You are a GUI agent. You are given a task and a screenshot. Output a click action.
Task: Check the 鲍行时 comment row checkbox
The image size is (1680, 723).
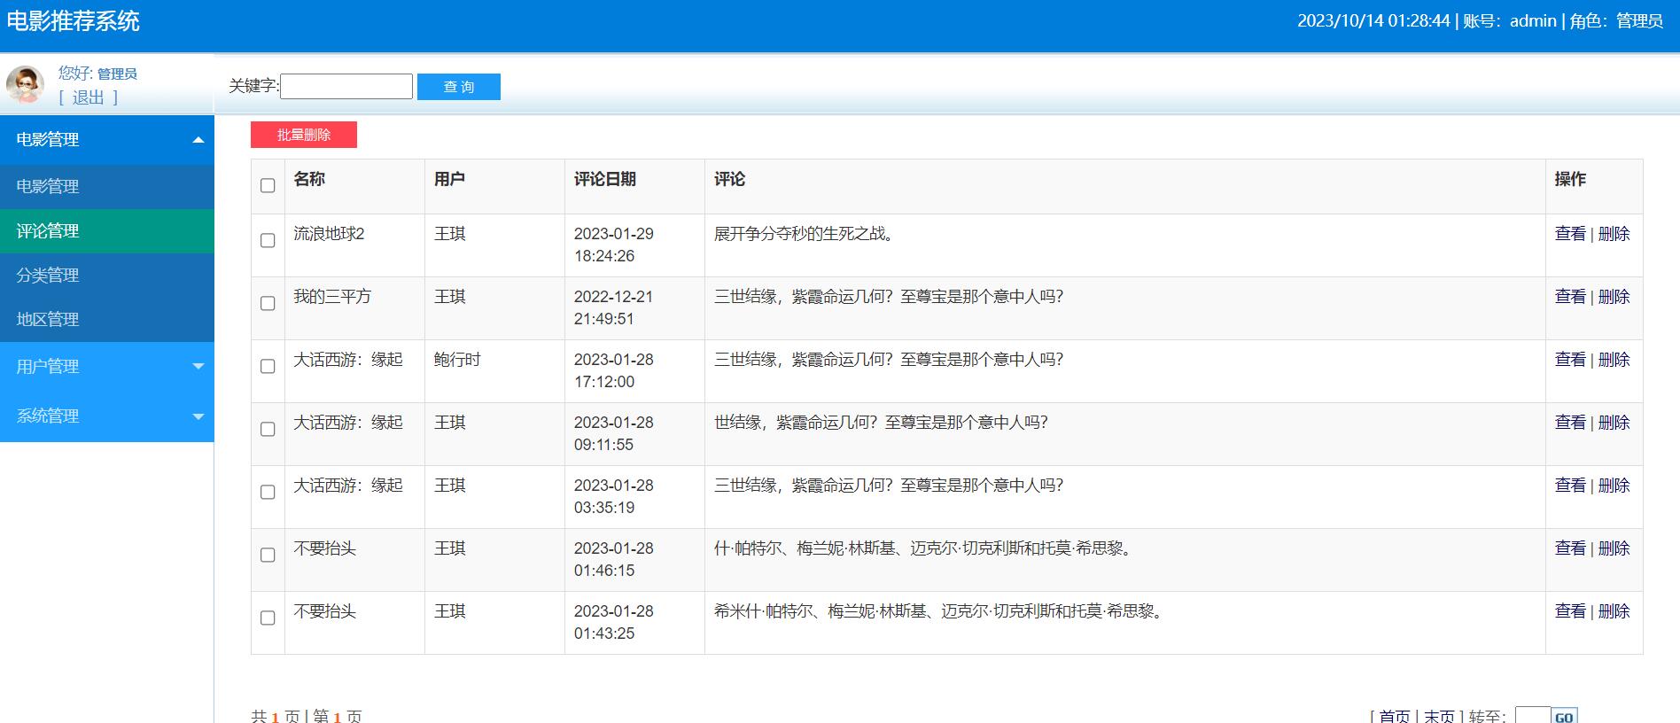coord(268,366)
